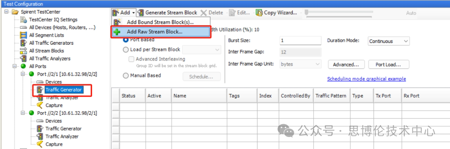Click the All Traffic Generators icon
This screenshot has width=450, height=149.
(24, 43)
